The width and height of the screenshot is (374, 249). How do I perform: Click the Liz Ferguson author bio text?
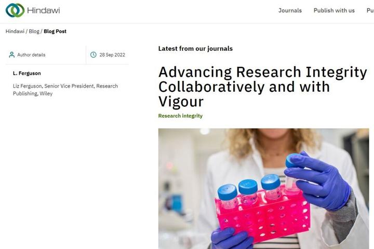(x=65, y=90)
